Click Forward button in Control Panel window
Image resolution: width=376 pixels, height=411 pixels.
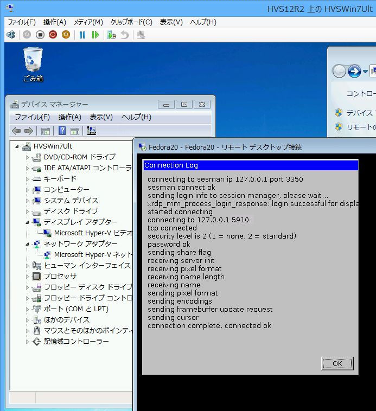point(354,71)
